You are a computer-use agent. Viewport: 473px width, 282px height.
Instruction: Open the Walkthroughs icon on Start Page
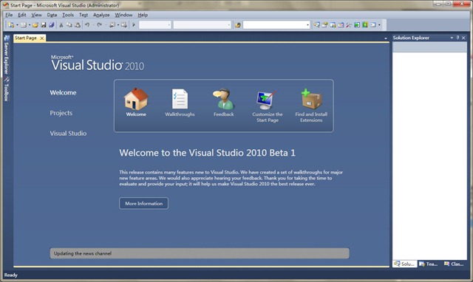coord(180,99)
